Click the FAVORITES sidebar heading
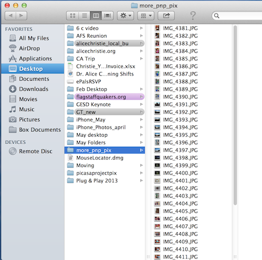The height and width of the screenshot is (260, 262). (19, 29)
